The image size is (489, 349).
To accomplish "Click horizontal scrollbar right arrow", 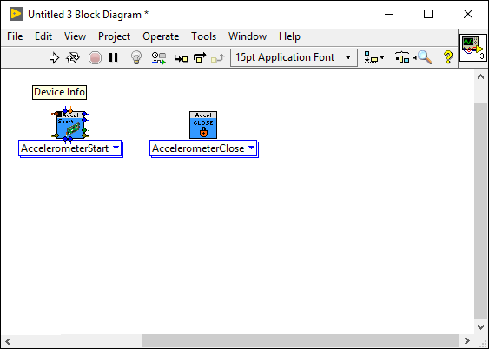I will pyautogui.click(x=467, y=340).
